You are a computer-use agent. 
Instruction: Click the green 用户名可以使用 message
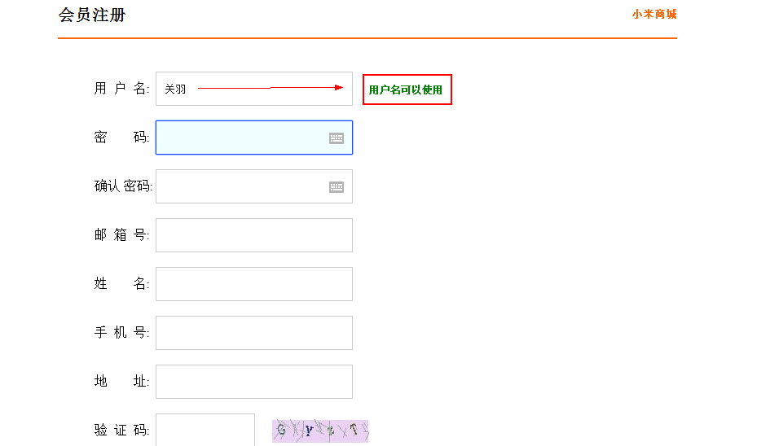point(406,90)
